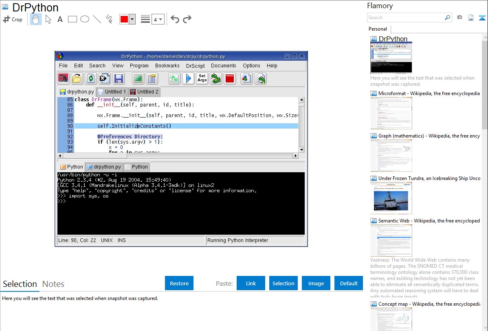The image size is (488, 331).
Task: Click the #Preferences Directory comment line
Action: [x=130, y=137]
